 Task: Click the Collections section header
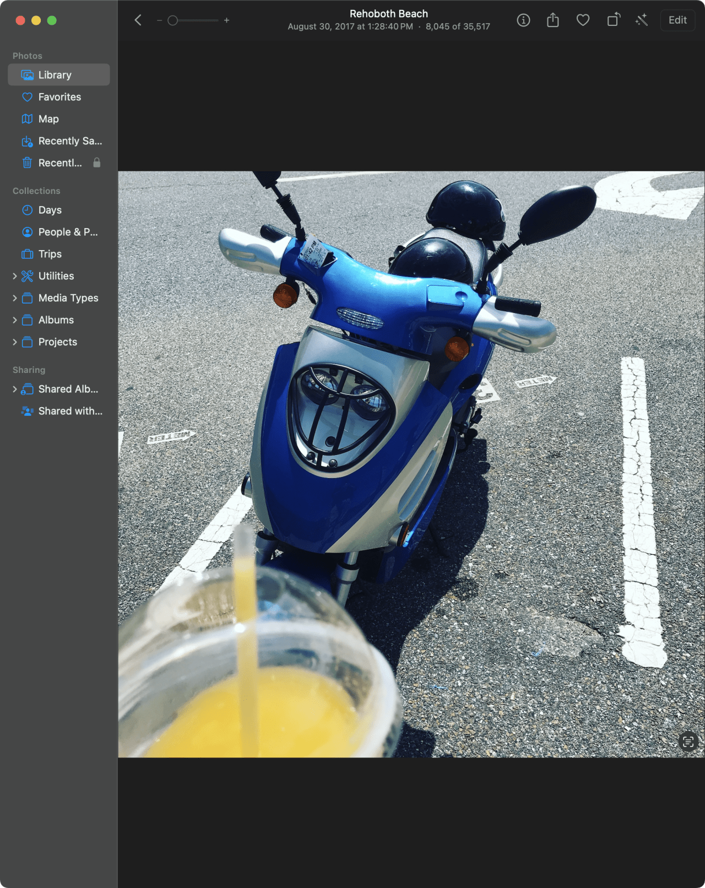(36, 191)
